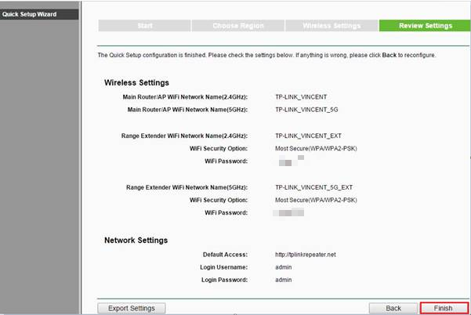The width and height of the screenshot is (471, 315).
Task: Click the 2.4GHz extender WiFi security option value
Action: point(315,148)
